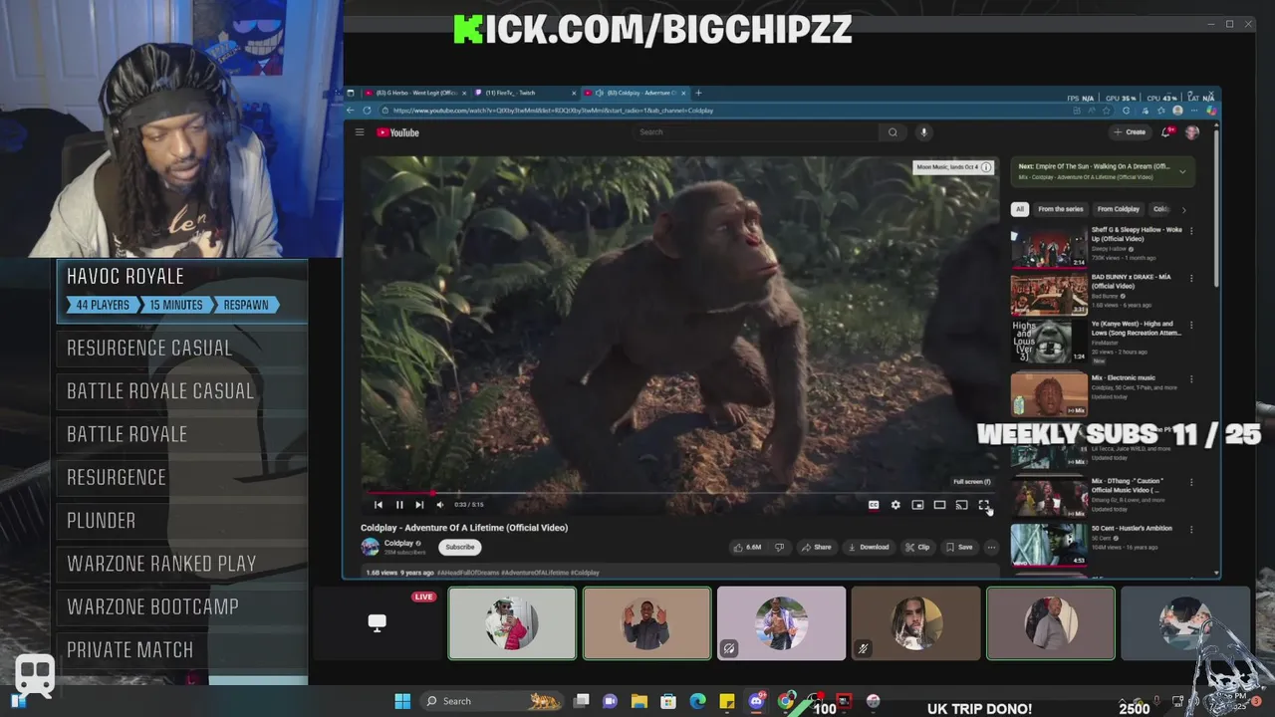1275x717 pixels.
Task: Download the video
Action: tap(868, 547)
